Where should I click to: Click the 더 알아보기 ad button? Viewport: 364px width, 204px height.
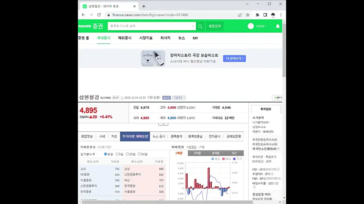tap(235, 59)
